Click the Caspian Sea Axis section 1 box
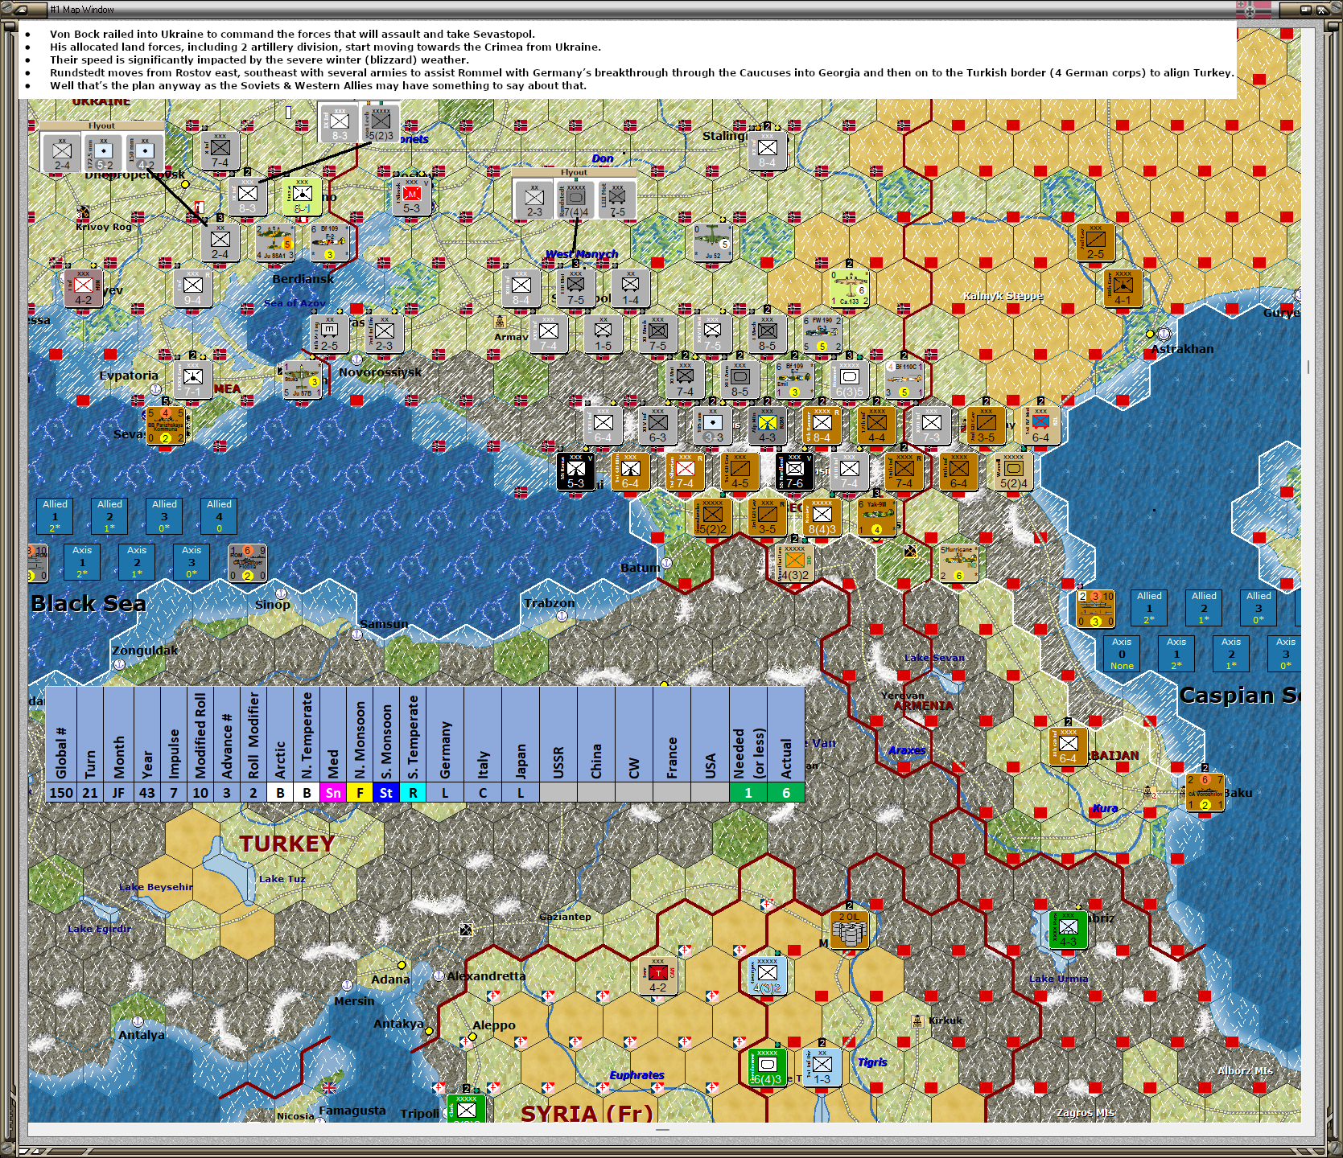 tap(1176, 653)
